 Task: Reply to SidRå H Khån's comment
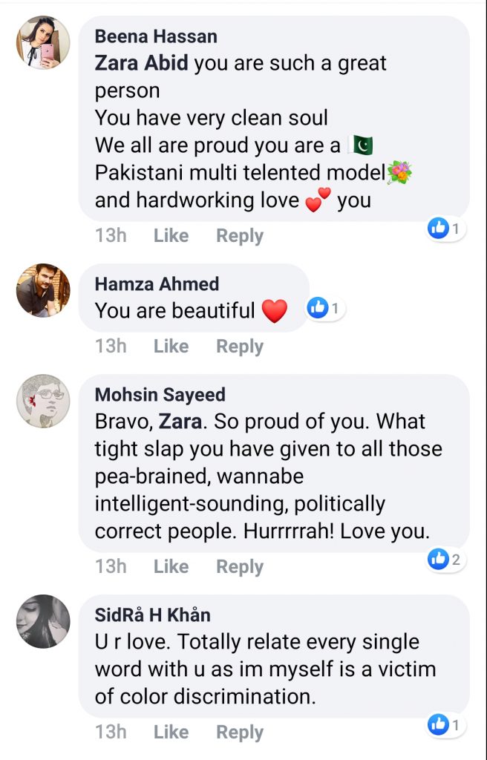click(239, 733)
